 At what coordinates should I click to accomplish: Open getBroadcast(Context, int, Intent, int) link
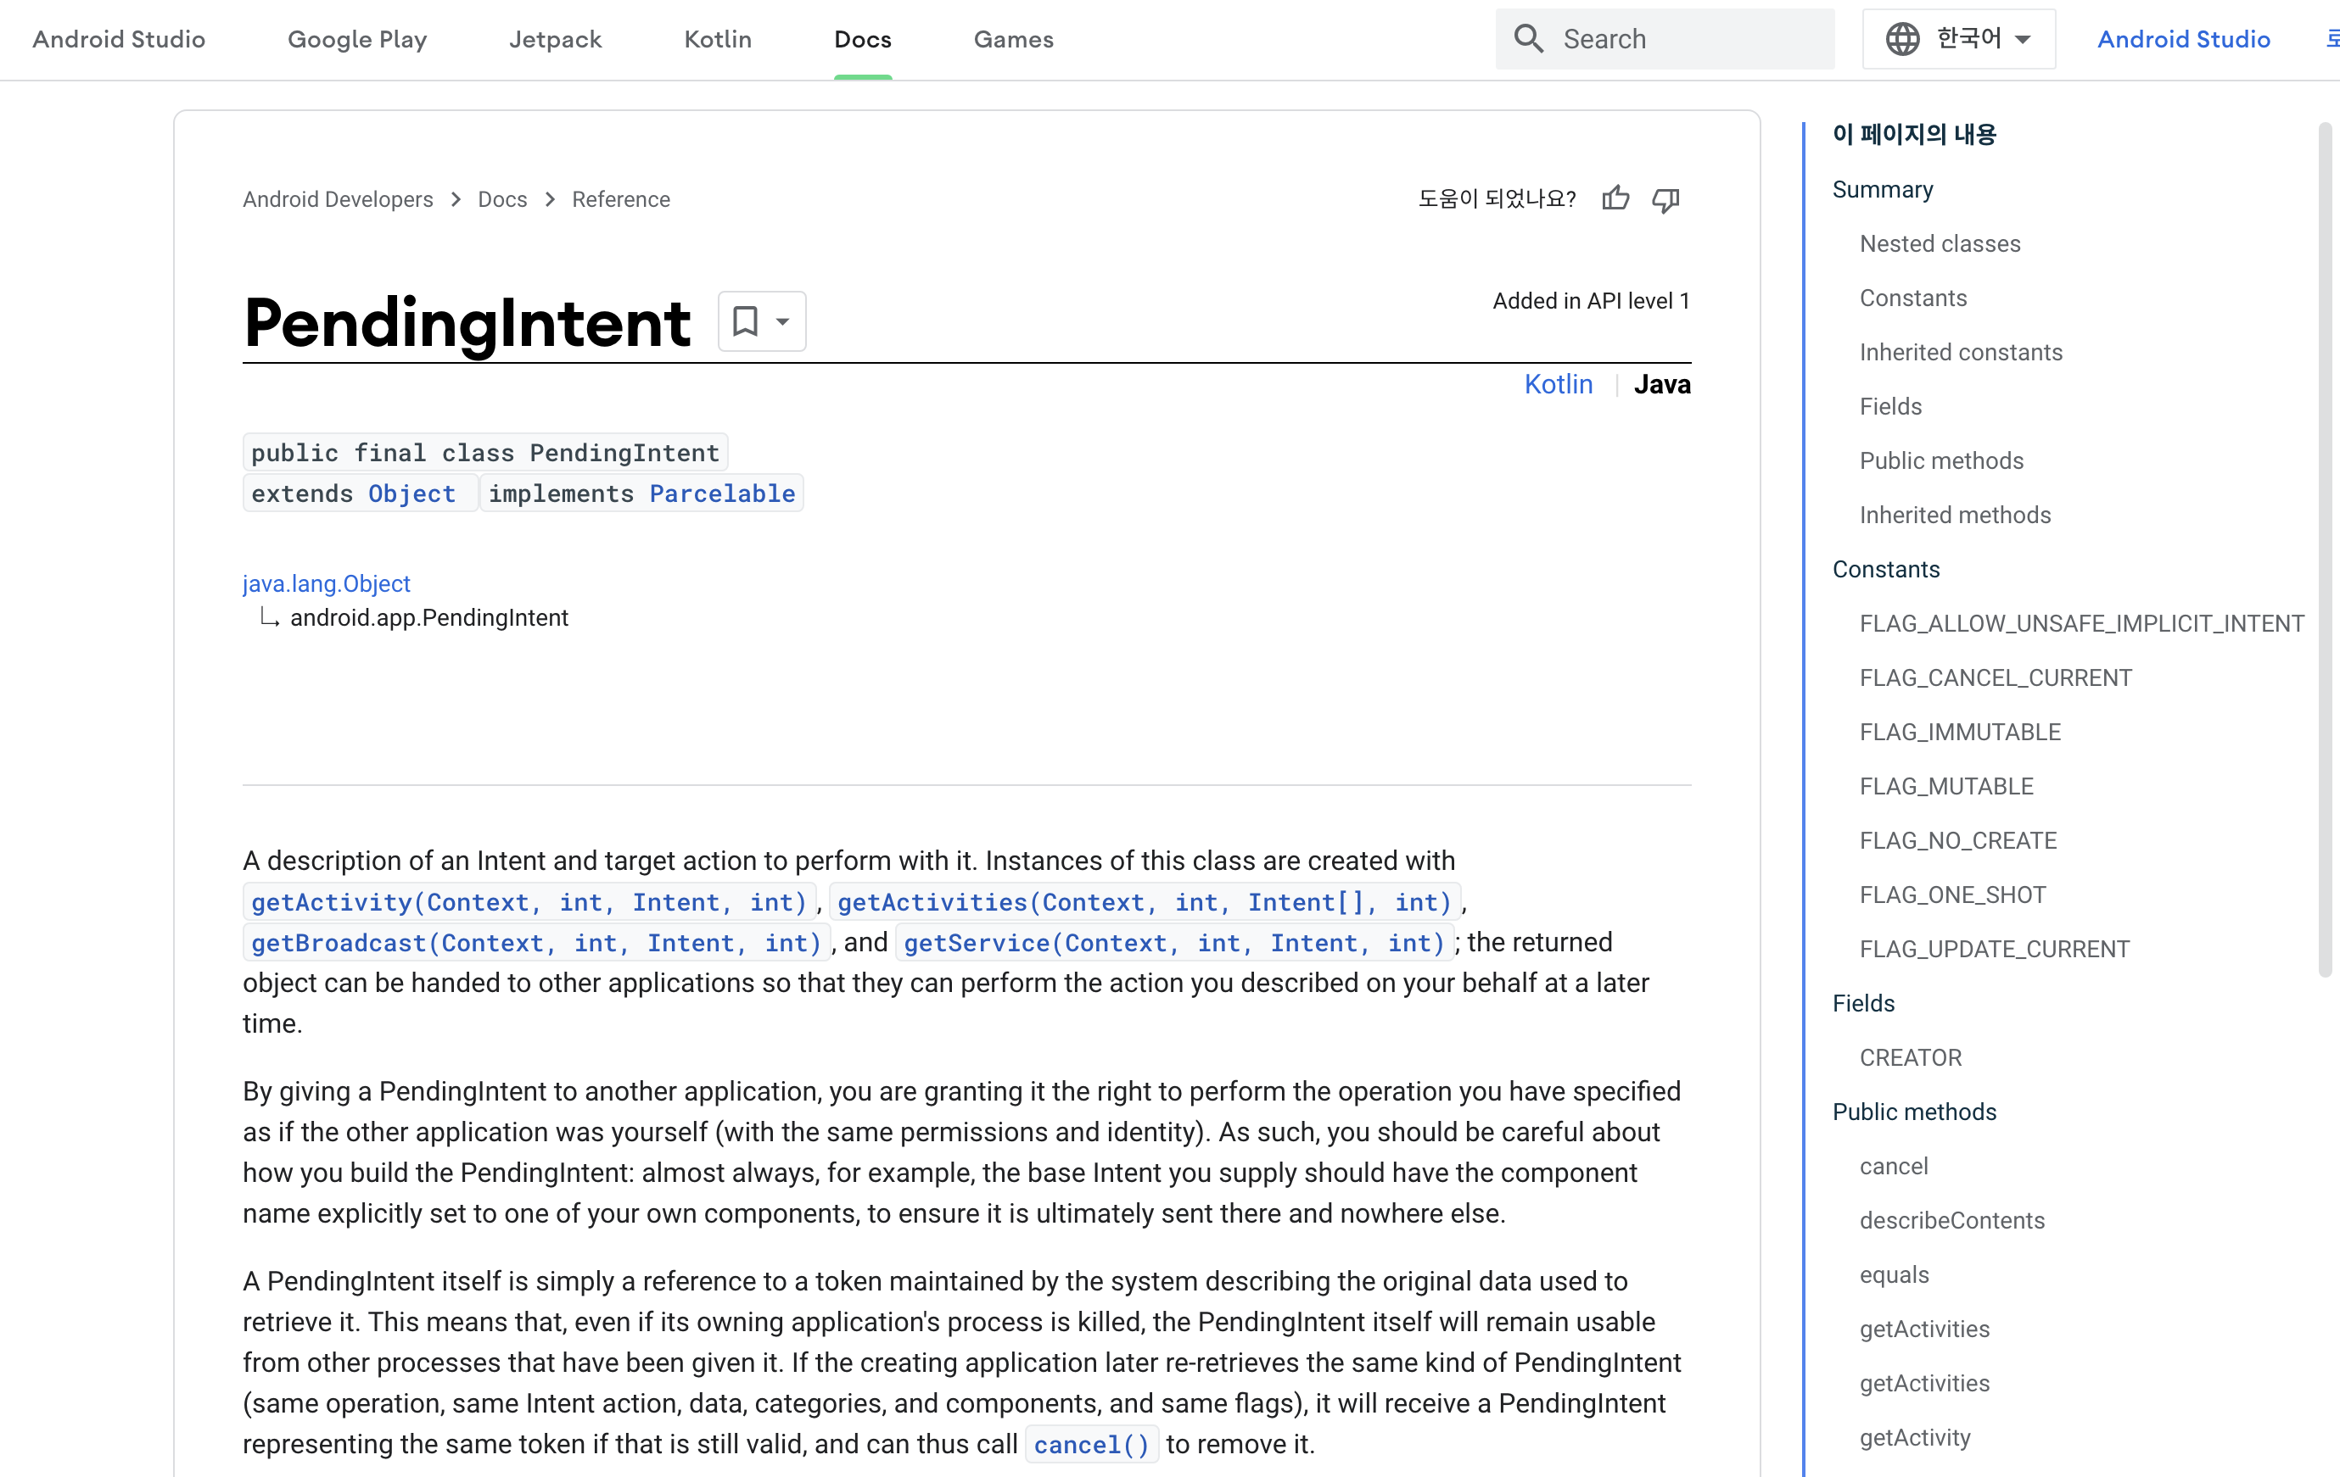536,943
